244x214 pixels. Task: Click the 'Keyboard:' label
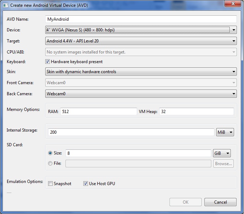coord(16,62)
